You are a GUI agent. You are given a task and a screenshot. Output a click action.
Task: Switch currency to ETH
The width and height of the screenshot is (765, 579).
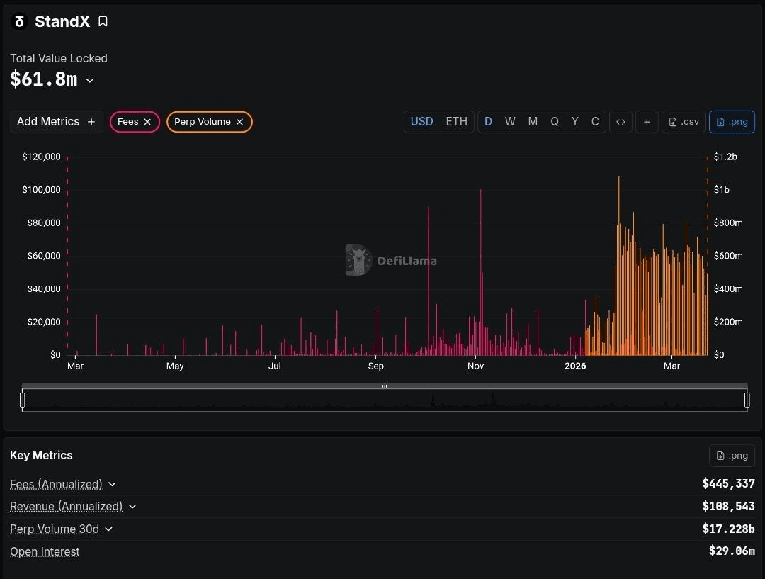[456, 122]
